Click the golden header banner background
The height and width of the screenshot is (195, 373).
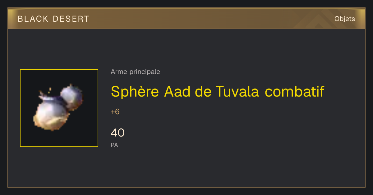click(186, 19)
